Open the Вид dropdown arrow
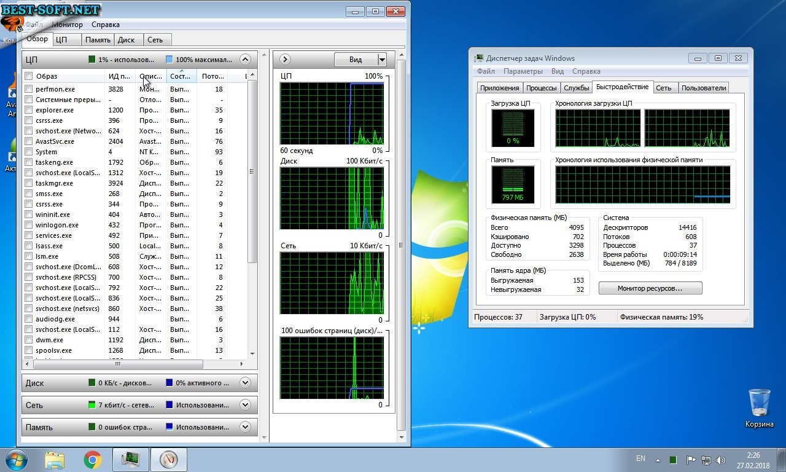Viewport: 786px width, 472px height. tap(382, 60)
